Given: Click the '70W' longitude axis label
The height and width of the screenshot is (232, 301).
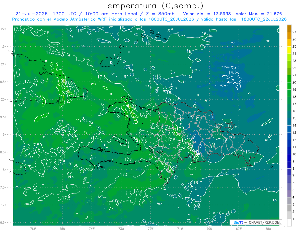Looking at the screenshot, I should pyautogui.click(x=209, y=229).
